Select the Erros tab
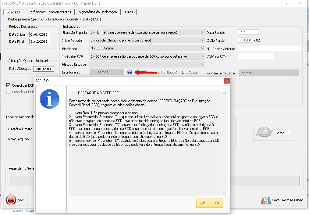The width and height of the screenshot is (309, 215). pyautogui.click(x=129, y=12)
